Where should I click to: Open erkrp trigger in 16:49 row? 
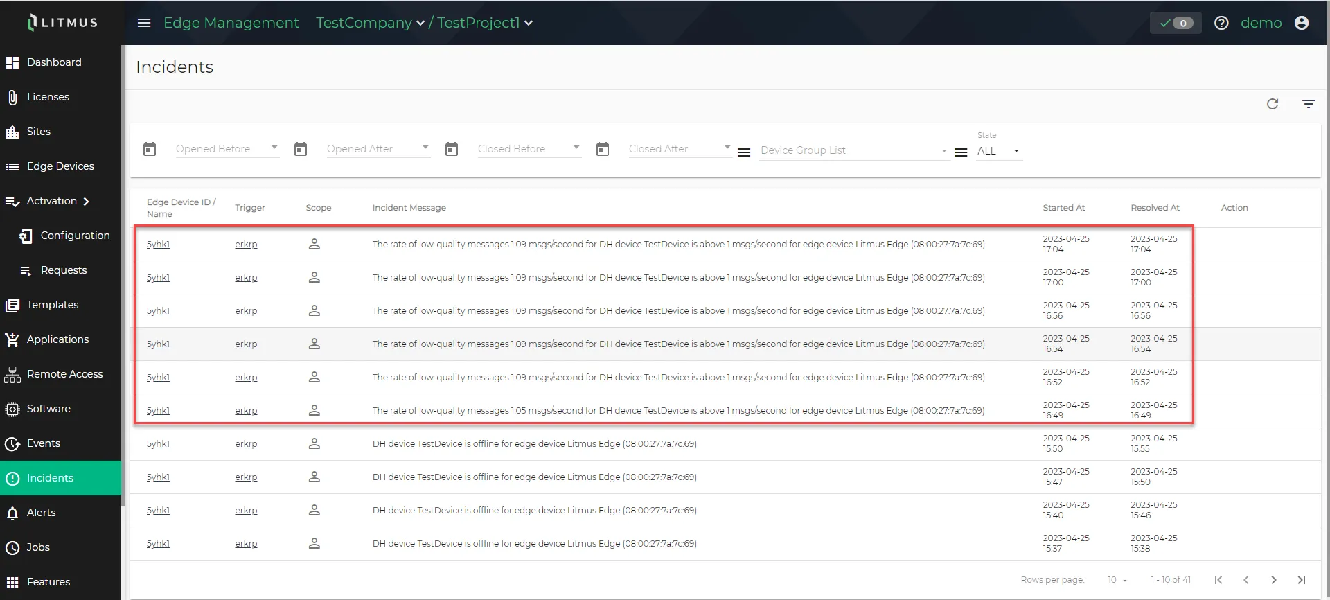coord(246,411)
